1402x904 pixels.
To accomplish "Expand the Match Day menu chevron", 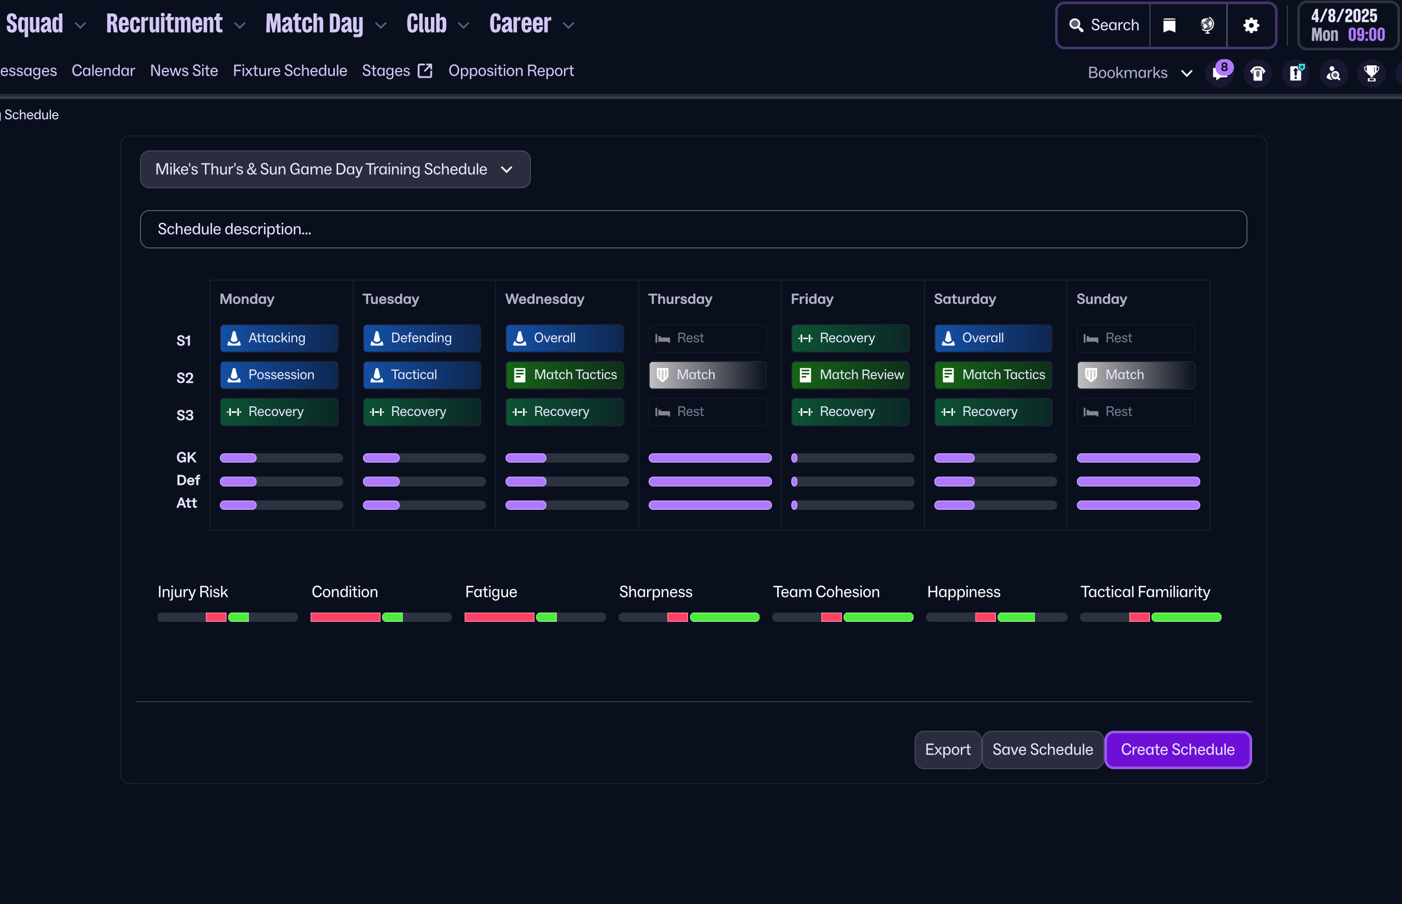I will [381, 25].
